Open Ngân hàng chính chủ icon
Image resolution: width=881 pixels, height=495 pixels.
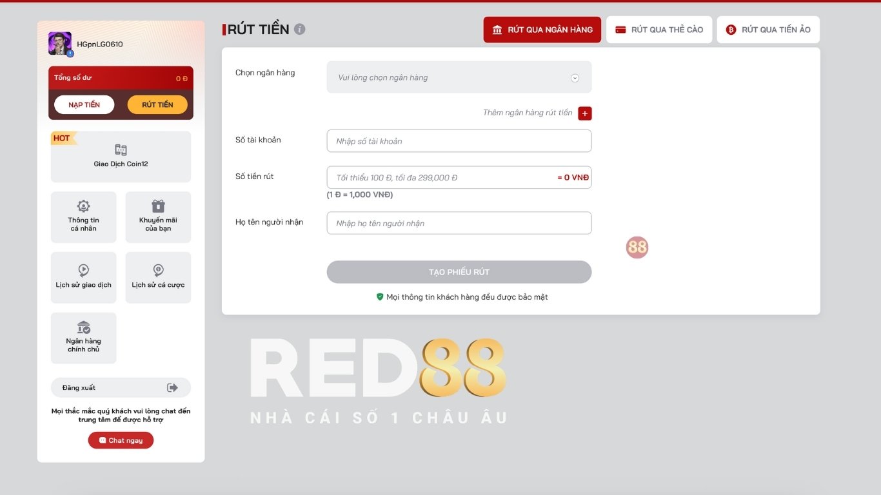[83, 327]
